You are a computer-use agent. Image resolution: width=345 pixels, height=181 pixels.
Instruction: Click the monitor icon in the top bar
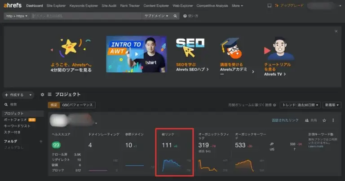click(269, 6)
